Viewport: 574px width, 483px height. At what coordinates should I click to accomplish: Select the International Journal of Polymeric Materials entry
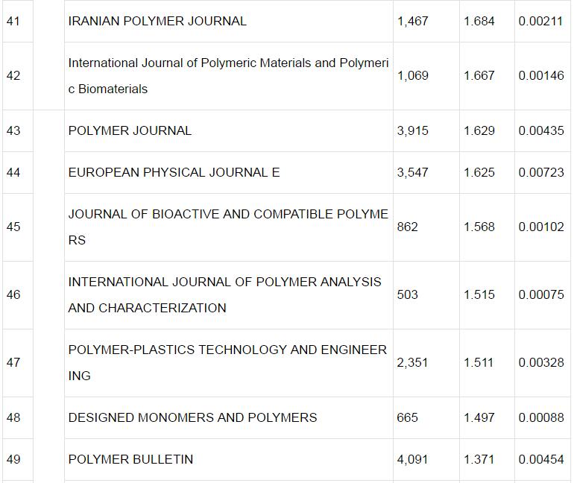[x=227, y=75]
